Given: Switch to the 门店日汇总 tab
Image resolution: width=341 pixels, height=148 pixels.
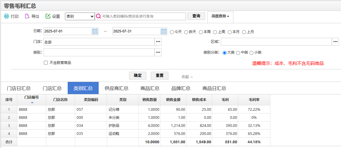Looking at the screenshot, I should [19, 88].
